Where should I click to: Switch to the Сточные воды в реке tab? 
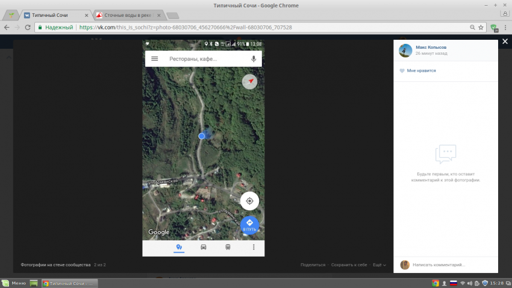coord(126,16)
